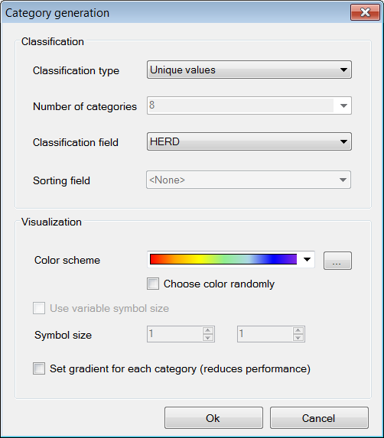Increase second Symbol size spinner value
384x438 pixels.
298,330
